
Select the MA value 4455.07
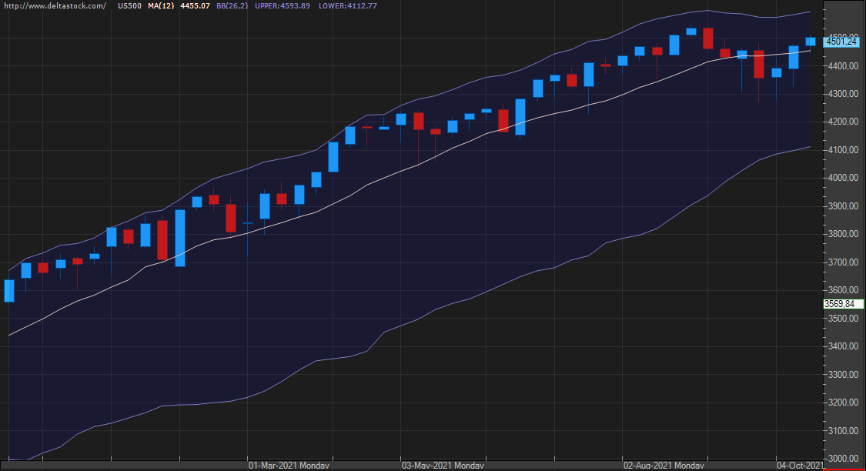point(195,6)
